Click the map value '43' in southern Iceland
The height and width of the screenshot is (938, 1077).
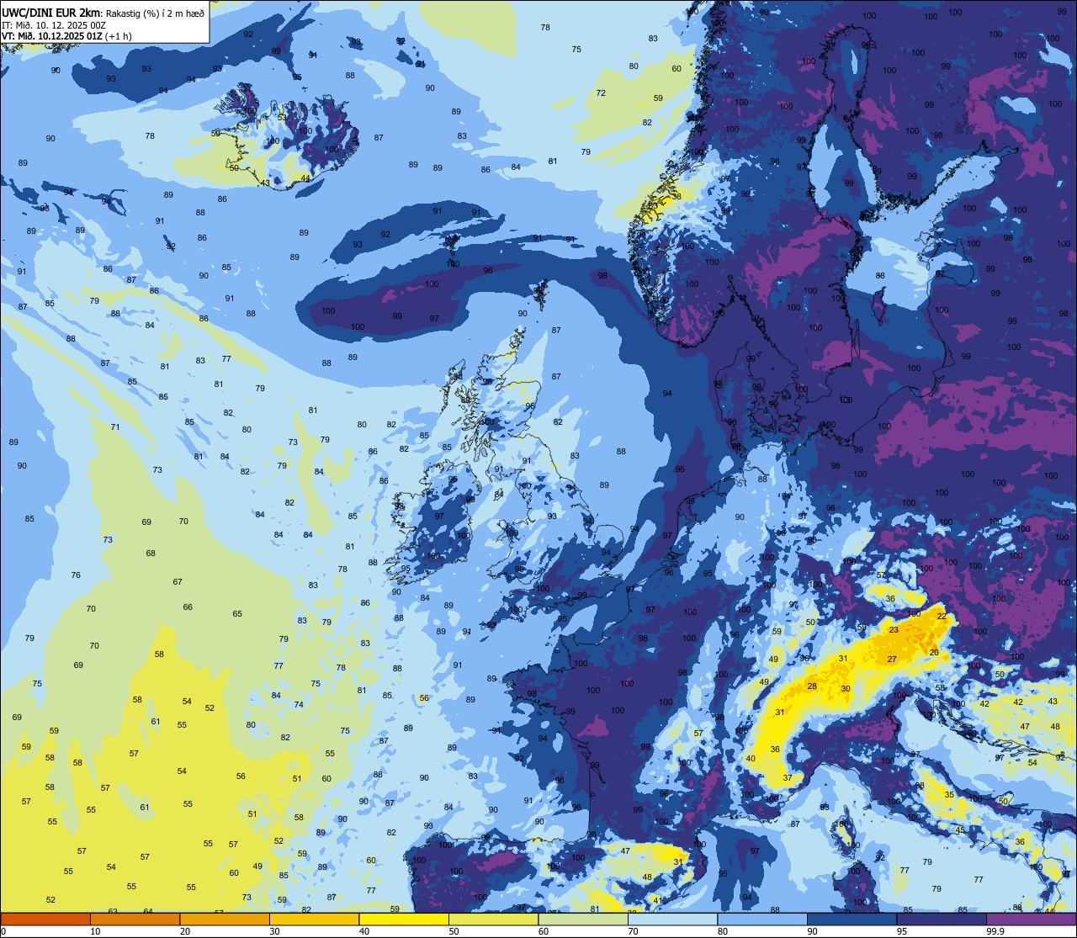pos(265,183)
